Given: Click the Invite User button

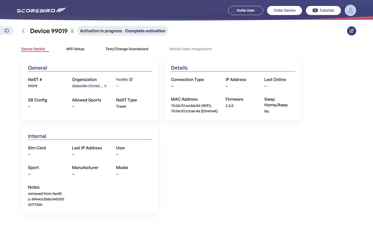Looking at the screenshot, I should [x=246, y=10].
